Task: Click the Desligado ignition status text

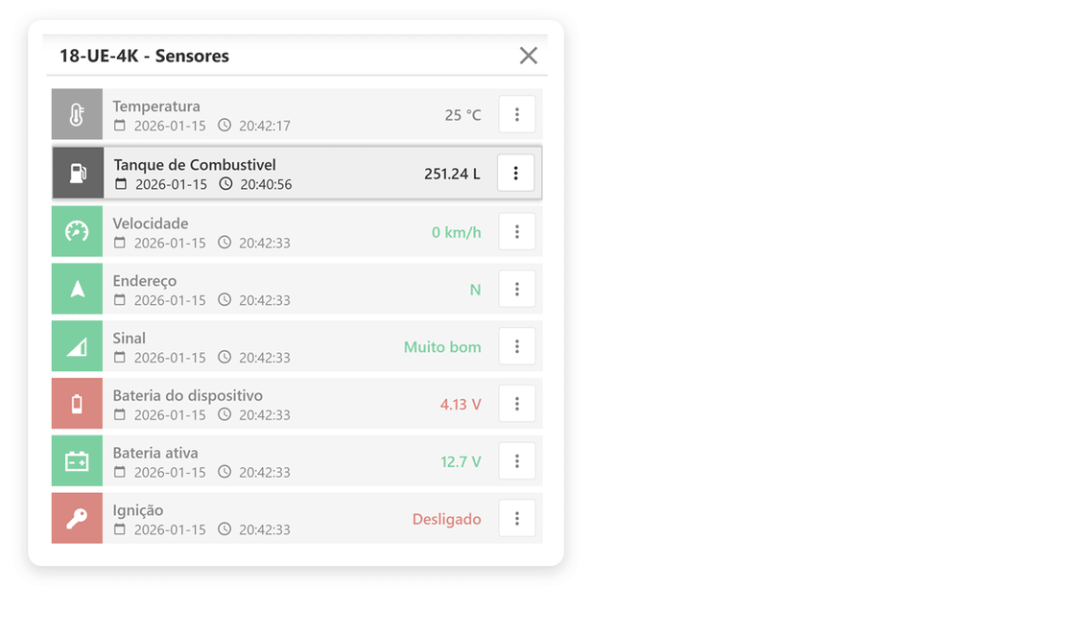Action: pyautogui.click(x=446, y=519)
